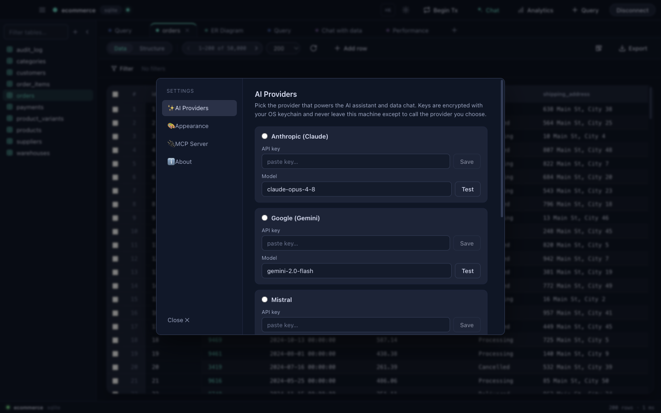The height and width of the screenshot is (413, 661).
Task: Open Chat in the background top bar
Action: [x=488, y=10]
